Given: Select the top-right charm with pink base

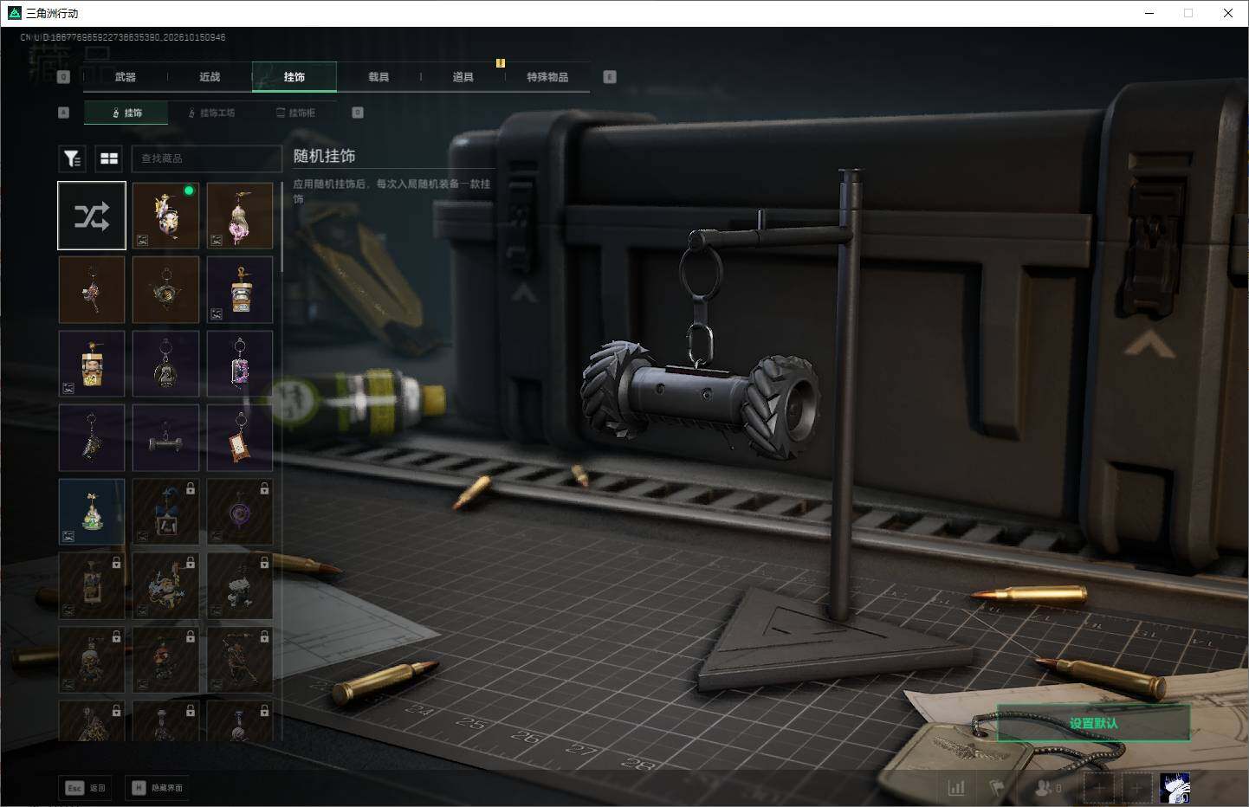Looking at the screenshot, I should [x=240, y=216].
